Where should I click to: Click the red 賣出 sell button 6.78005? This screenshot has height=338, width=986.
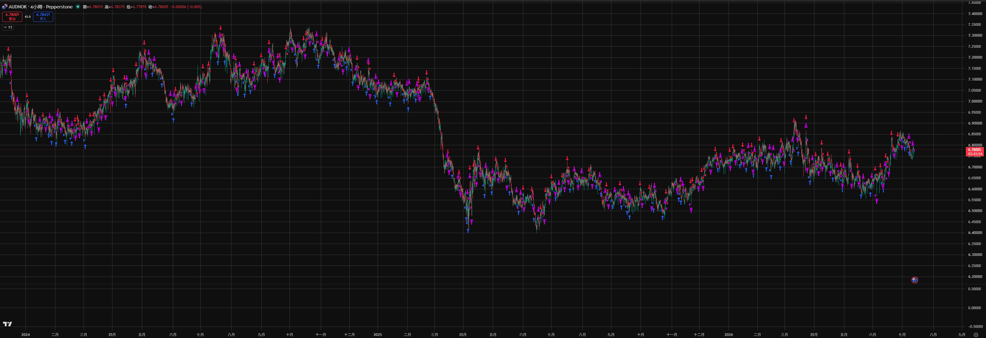click(12, 16)
